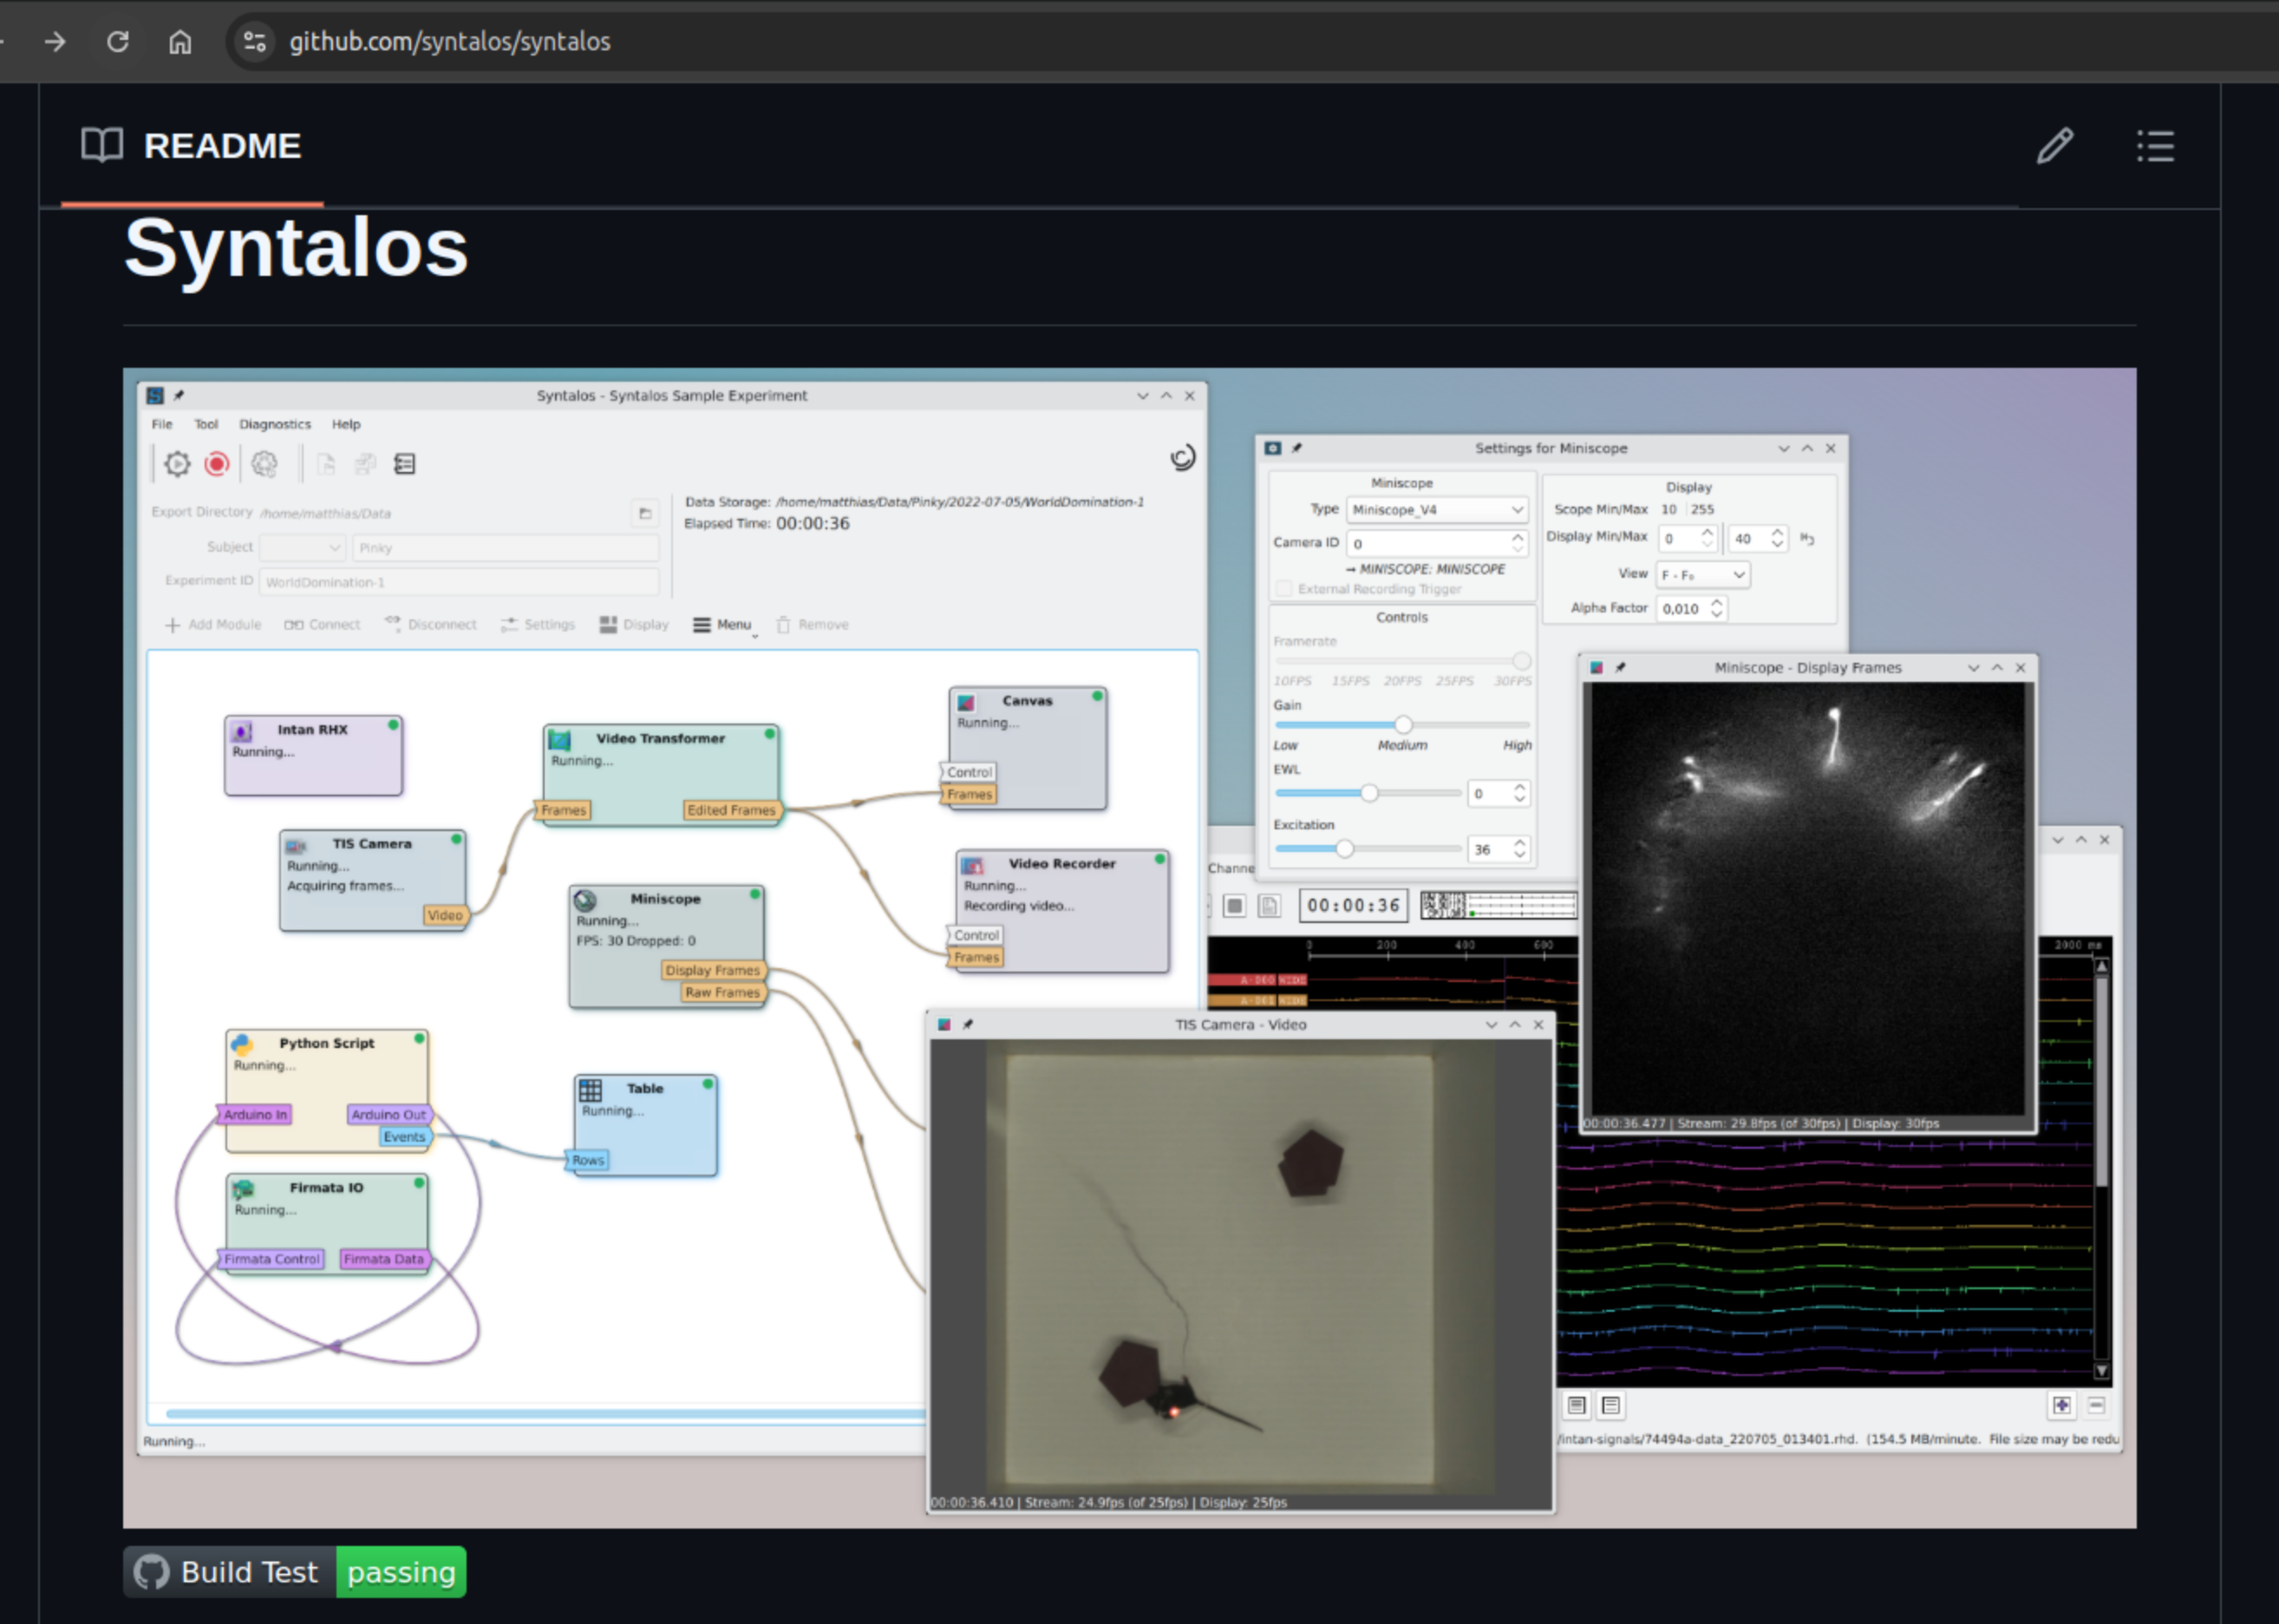Screen dimensions: 2279x1624
Task: Click the zoom-out minus icon in Intan window
Action: (x=2096, y=1405)
